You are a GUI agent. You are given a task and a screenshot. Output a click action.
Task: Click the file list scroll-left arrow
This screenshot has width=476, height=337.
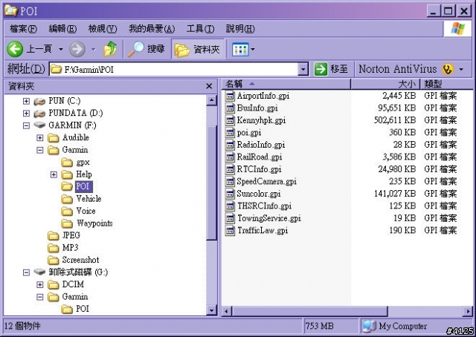pos(227,311)
